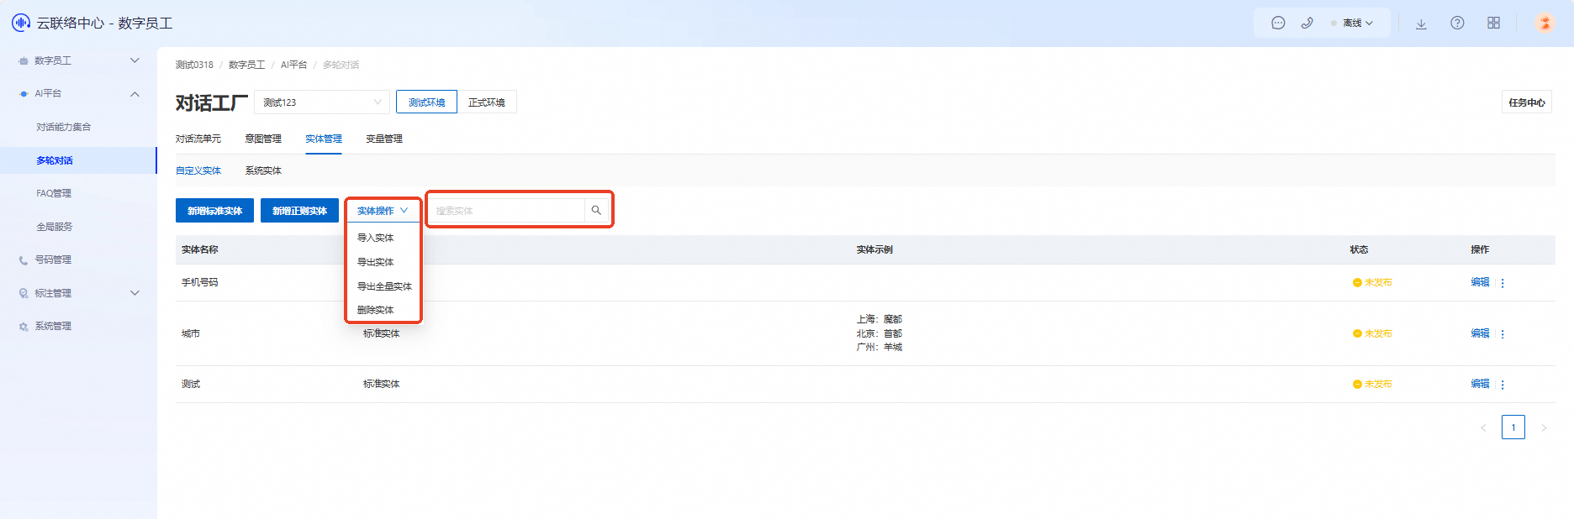Expand the 标注管理 sidebar section
The image size is (1574, 519).
click(135, 293)
